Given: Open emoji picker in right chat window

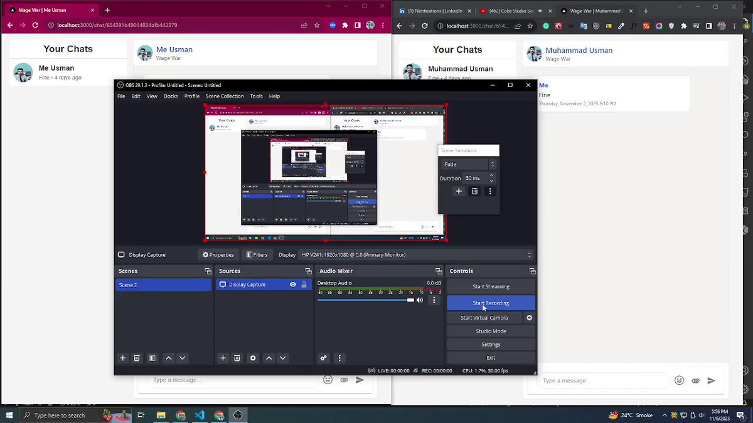Looking at the screenshot, I should click(x=679, y=380).
